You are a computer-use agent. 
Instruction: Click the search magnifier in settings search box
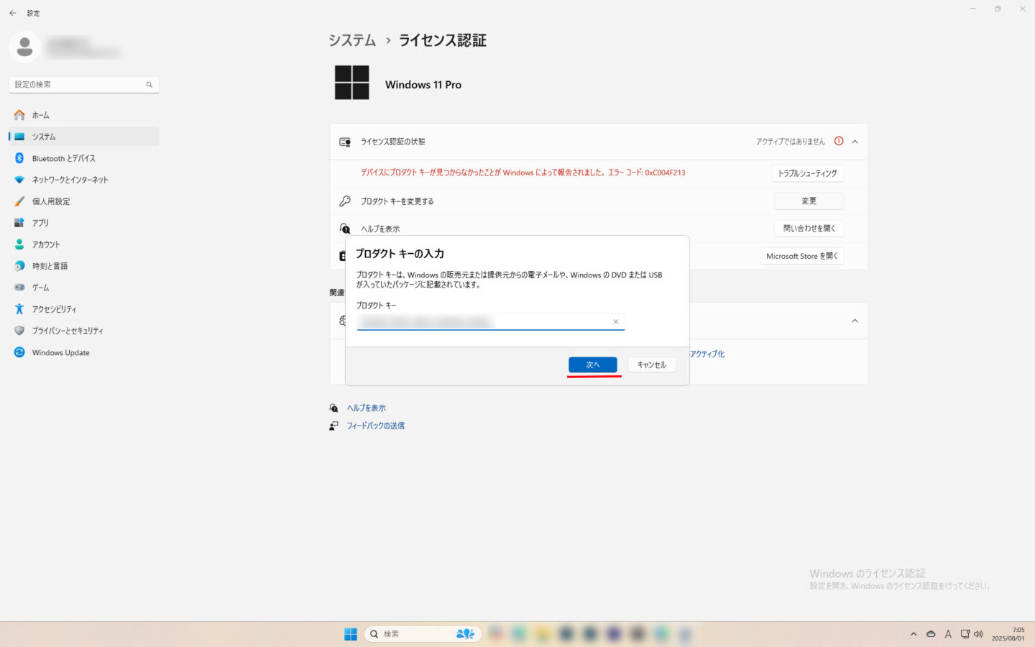[x=149, y=85]
